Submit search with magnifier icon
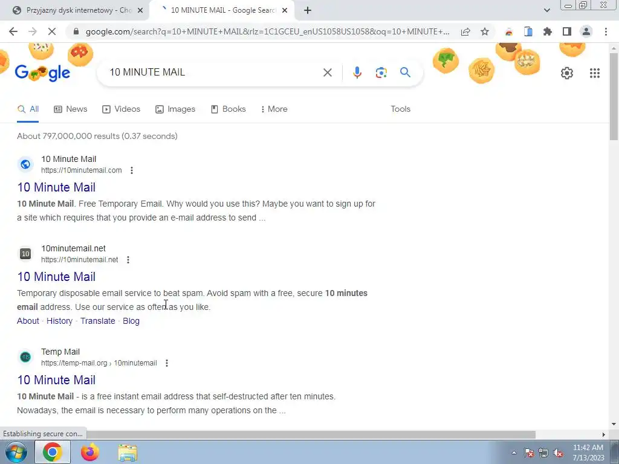Viewport: 619px width, 464px height. [x=405, y=72]
